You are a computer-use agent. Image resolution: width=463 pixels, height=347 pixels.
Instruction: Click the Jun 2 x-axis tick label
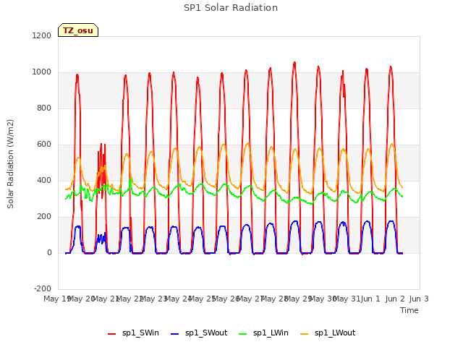tap(395, 299)
